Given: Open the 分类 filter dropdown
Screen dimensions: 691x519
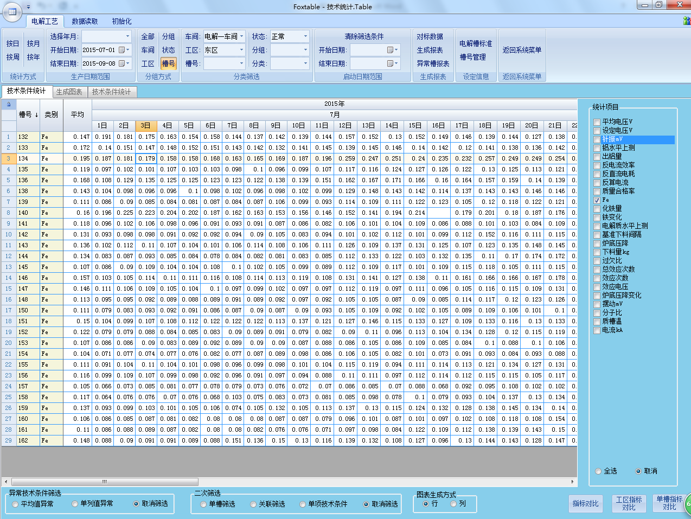Looking at the screenshot, I should 305,63.
